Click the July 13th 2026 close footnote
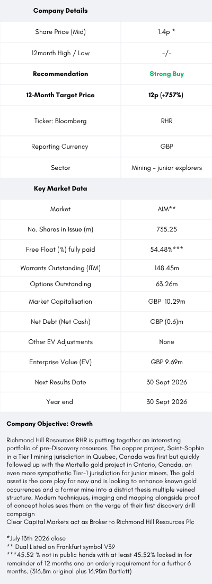Image resolution: width=212 pixels, height=584 pixels. click(x=36, y=538)
